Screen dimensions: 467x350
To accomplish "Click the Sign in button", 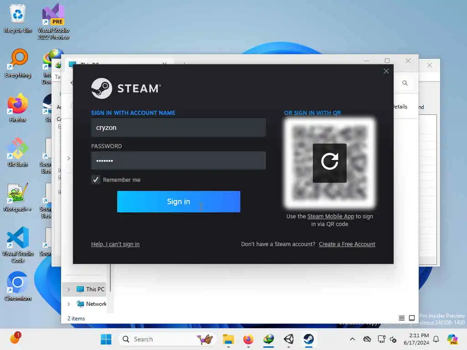I will (x=178, y=201).
